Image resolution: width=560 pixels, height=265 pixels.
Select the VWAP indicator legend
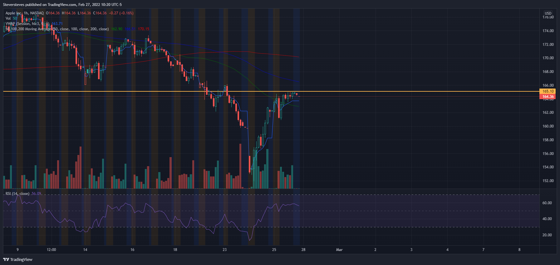point(27,24)
